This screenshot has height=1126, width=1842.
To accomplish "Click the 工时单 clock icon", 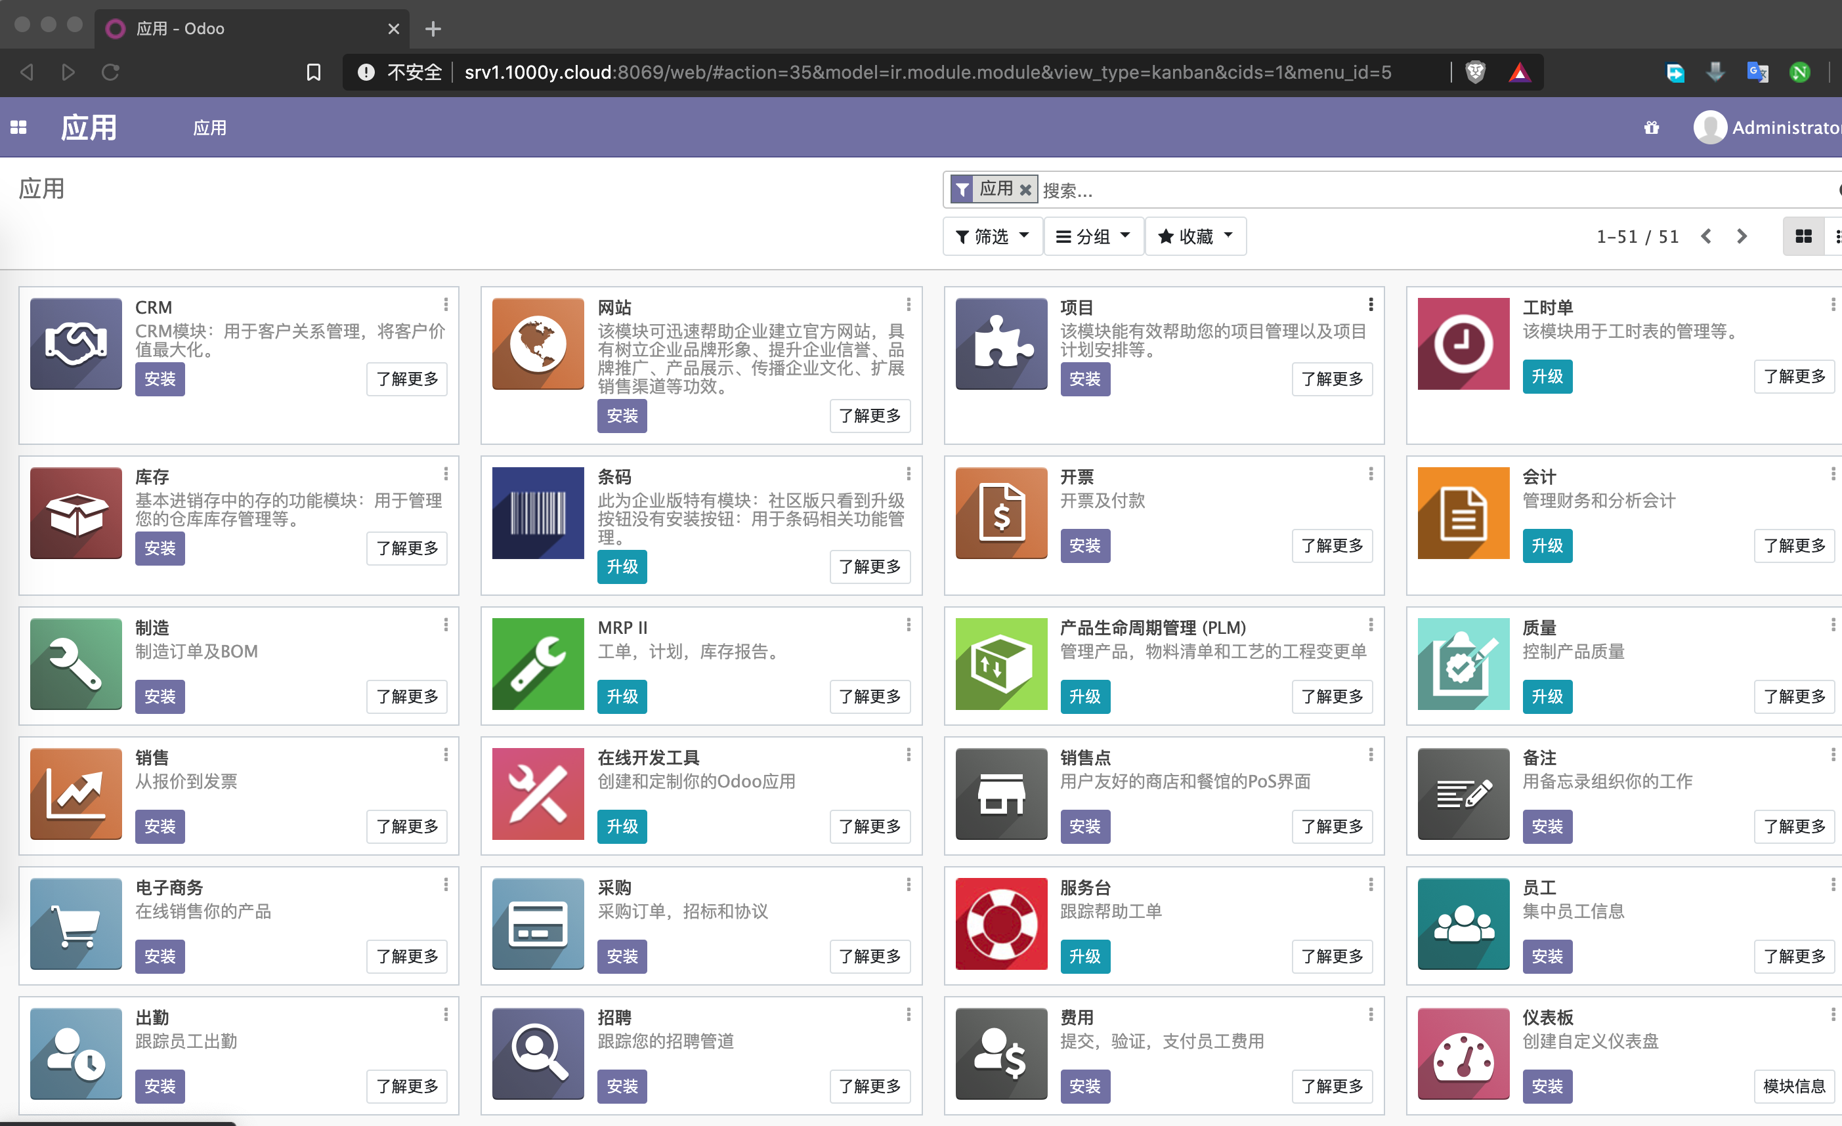I will 1463,344.
